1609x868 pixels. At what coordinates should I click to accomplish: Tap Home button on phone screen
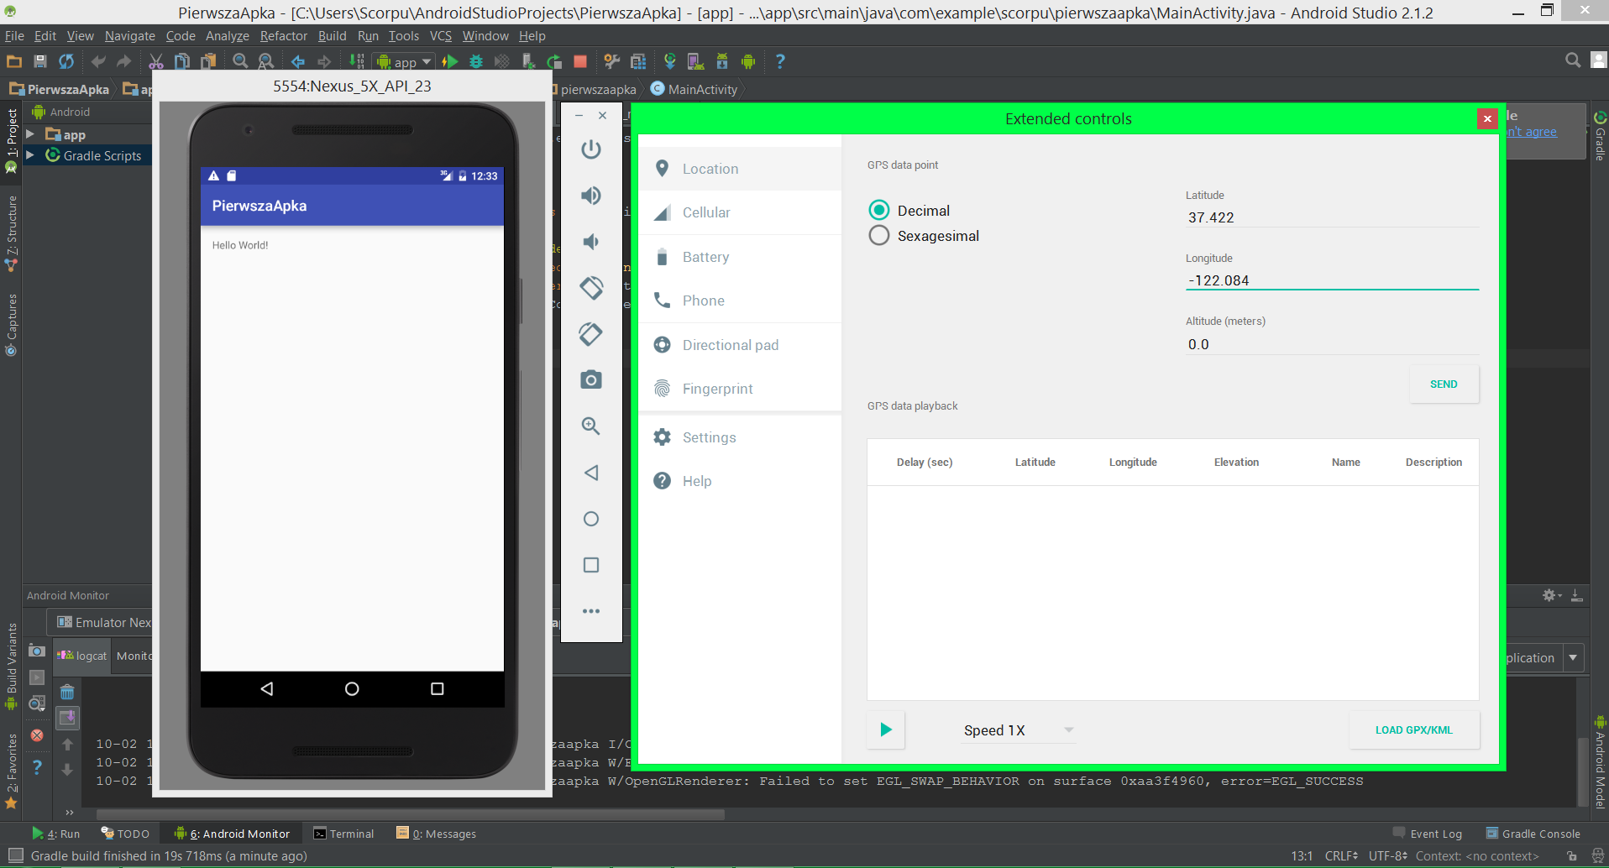pos(352,688)
